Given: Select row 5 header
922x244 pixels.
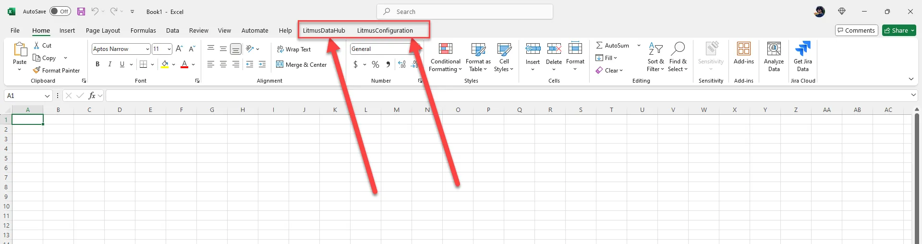Looking at the screenshot, I should tap(6, 158).
